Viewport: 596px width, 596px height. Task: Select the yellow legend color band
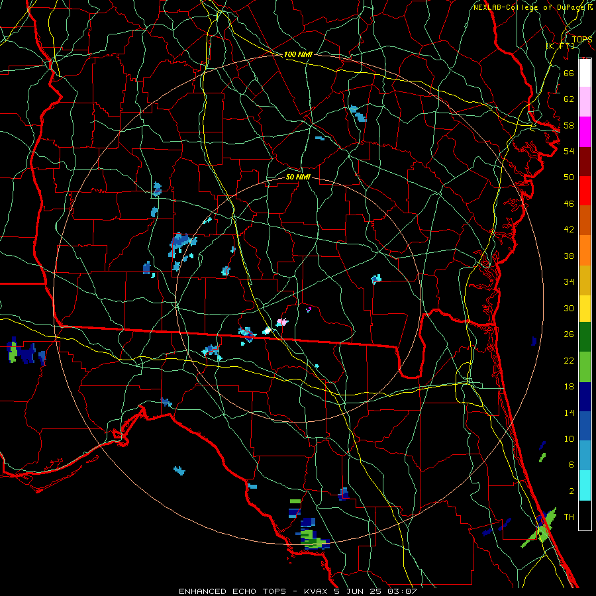tap(585, 309)
